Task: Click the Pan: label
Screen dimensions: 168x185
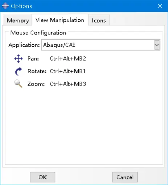Action: click(x=33, y=59)
